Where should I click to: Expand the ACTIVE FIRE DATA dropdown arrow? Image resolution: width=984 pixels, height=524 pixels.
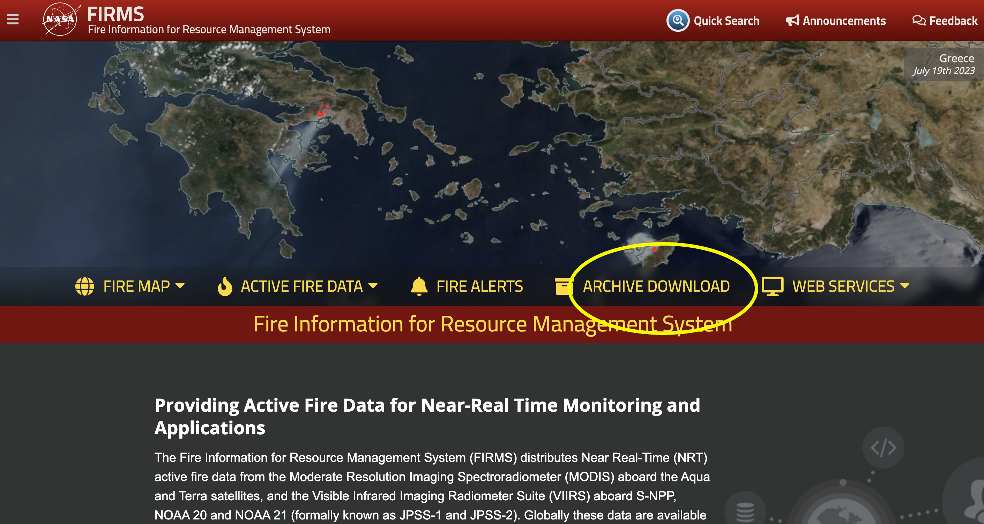pyautogui.click(x=373, y=286)
